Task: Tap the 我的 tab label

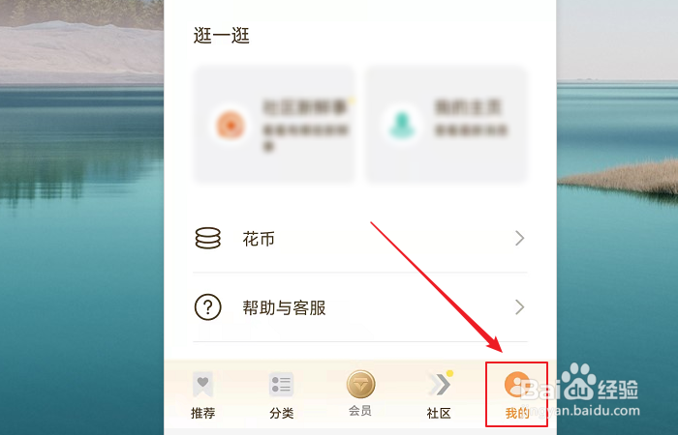Action: [x=517, y=413]
